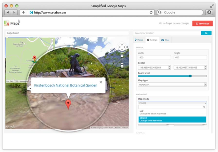Viewport: 218px width, 152px height.
Task: Click the mini map plus zoom button
Action: 52,47
